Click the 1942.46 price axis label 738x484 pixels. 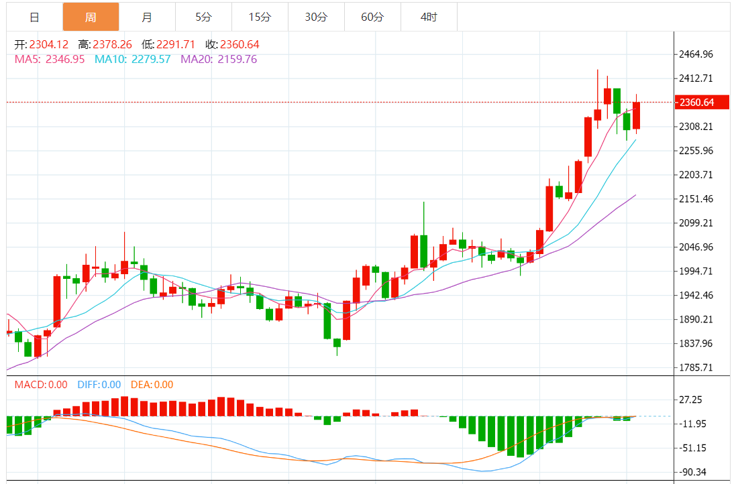pos(696,295)
